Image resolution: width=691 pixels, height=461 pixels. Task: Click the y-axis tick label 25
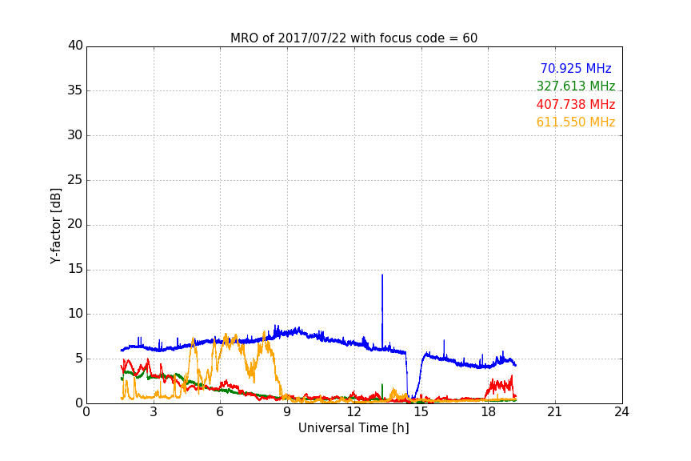coord(75,179)
